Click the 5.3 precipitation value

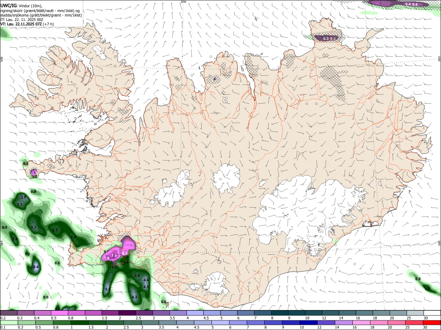[108, 289]
